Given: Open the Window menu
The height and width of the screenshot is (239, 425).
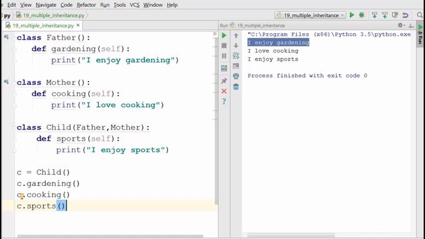Looking at the screenshot, I should click(x=153, y=5).
